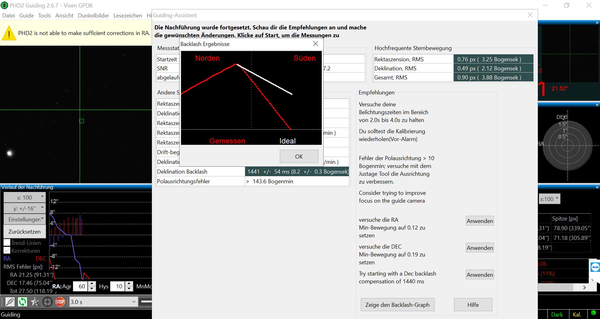Open the Datei menu
This screenshot has width=600, height=319.
(8, 15)
